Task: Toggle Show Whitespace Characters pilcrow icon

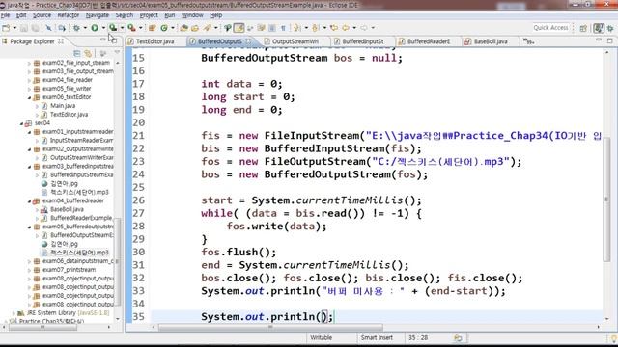Action: point(283,28)
